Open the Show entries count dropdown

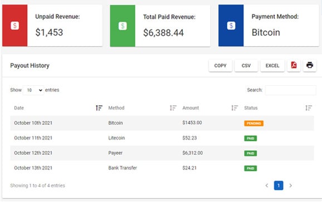(33, 90)
